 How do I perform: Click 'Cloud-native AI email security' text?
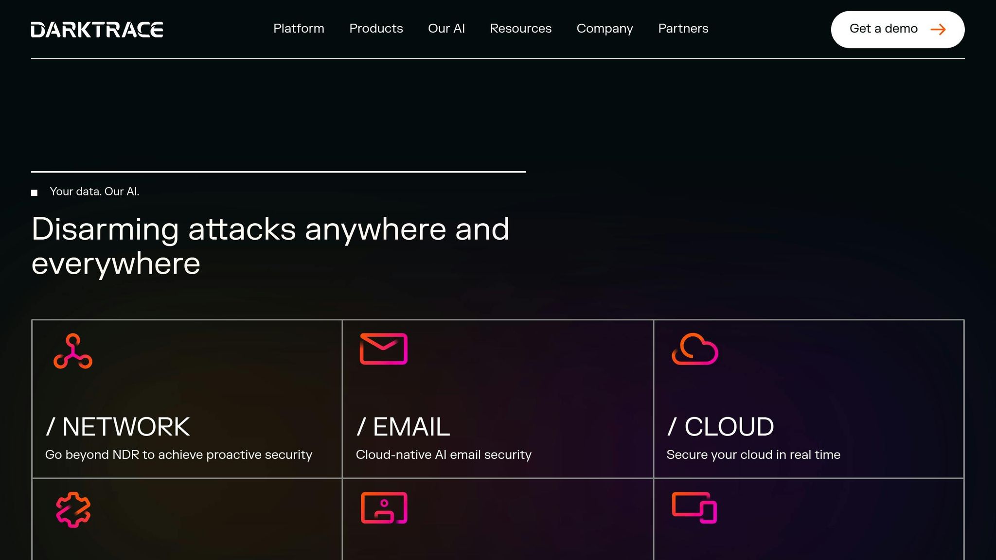(x=443, y=455)
